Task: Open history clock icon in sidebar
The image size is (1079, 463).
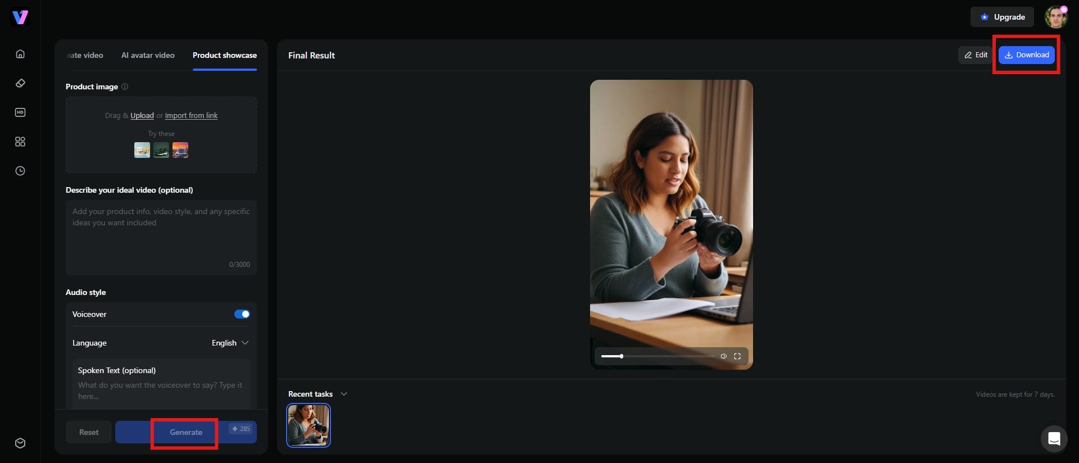Action: click(20, 171)
